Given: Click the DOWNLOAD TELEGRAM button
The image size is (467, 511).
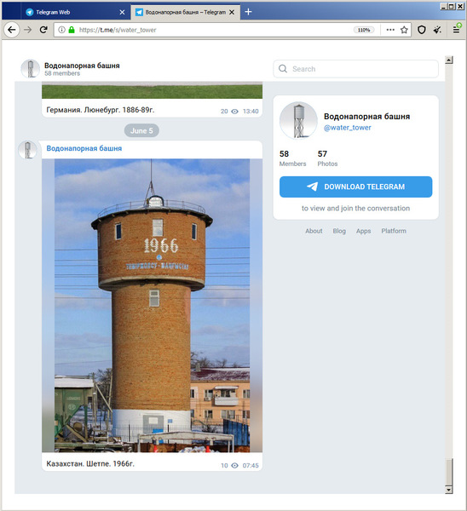Looking at the screenshot, I should point(356,187).
